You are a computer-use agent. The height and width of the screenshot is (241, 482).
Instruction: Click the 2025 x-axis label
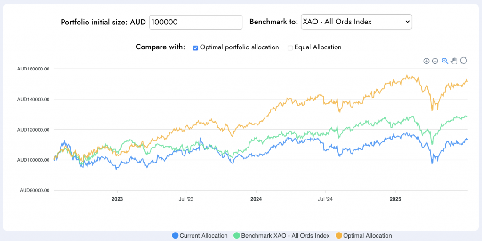click(395, 199)
